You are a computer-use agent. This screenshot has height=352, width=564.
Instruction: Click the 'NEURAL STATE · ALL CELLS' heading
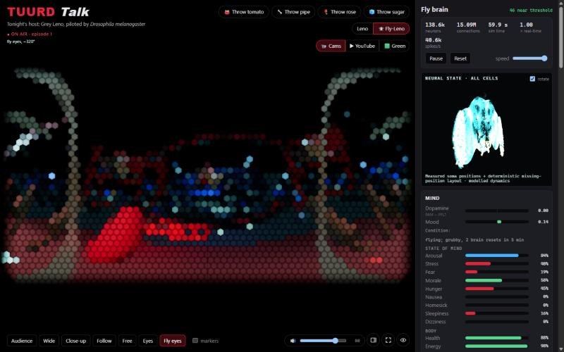(x=462, y=78)
